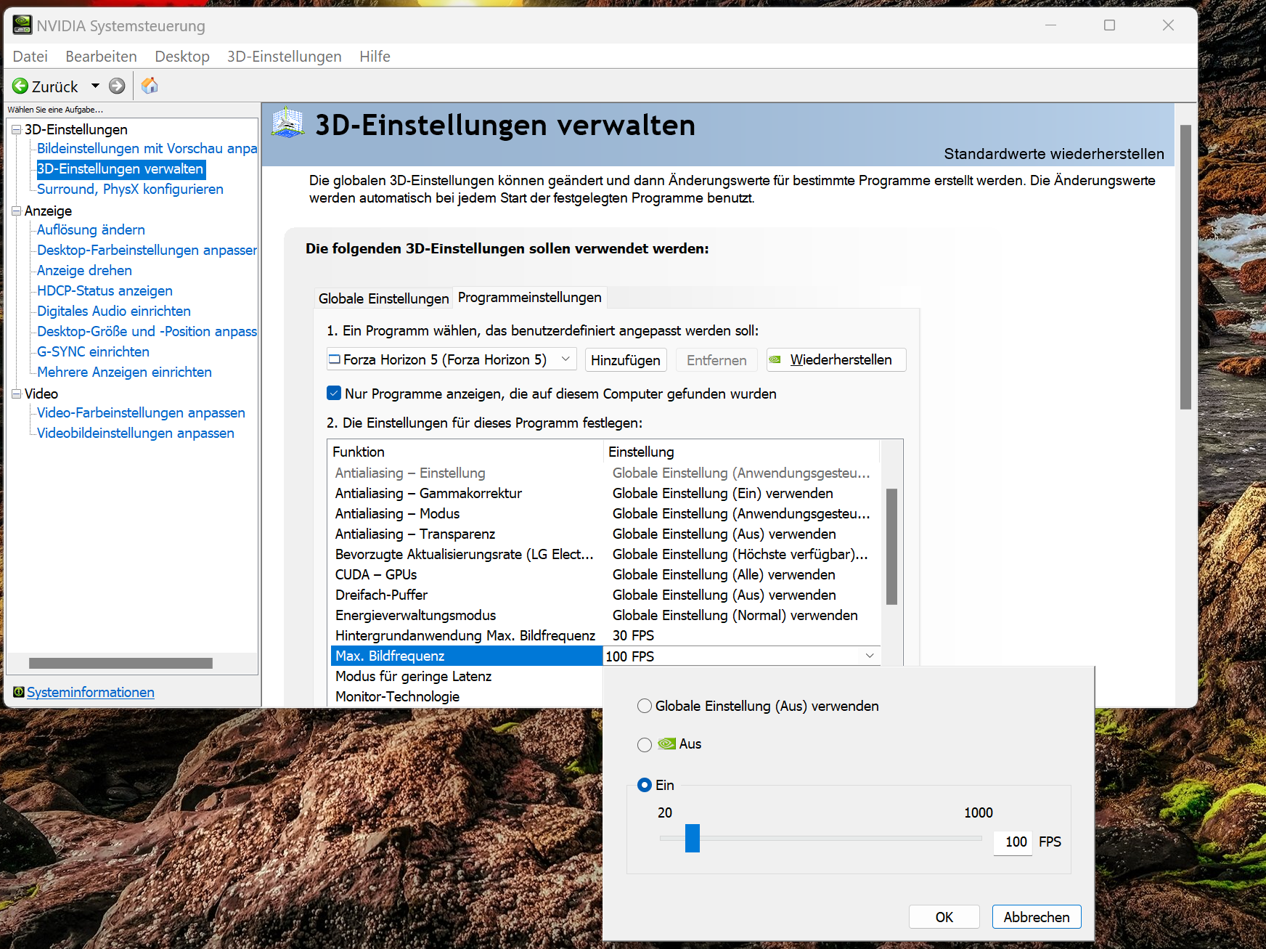The height and width of the screenshot is (949, 1266).
Task: Open the Datei menu
Action: click(30, 57)
